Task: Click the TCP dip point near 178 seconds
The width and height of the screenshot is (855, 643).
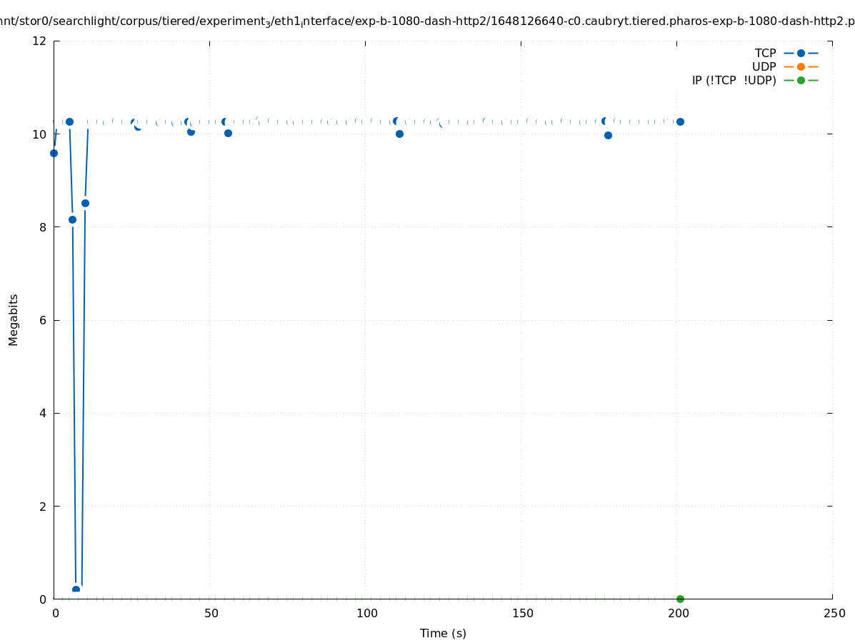Action: (608, 135)
